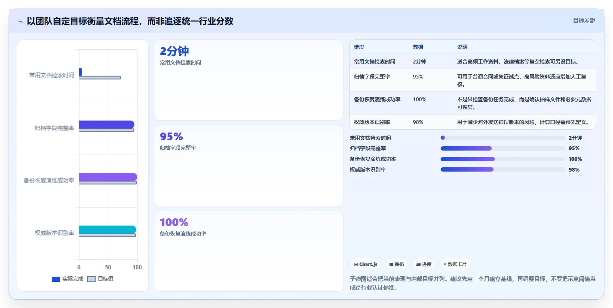Click the gray target bar for 权威版本识别率
Viewport: 613px width, 308px height.
point(107,235)
